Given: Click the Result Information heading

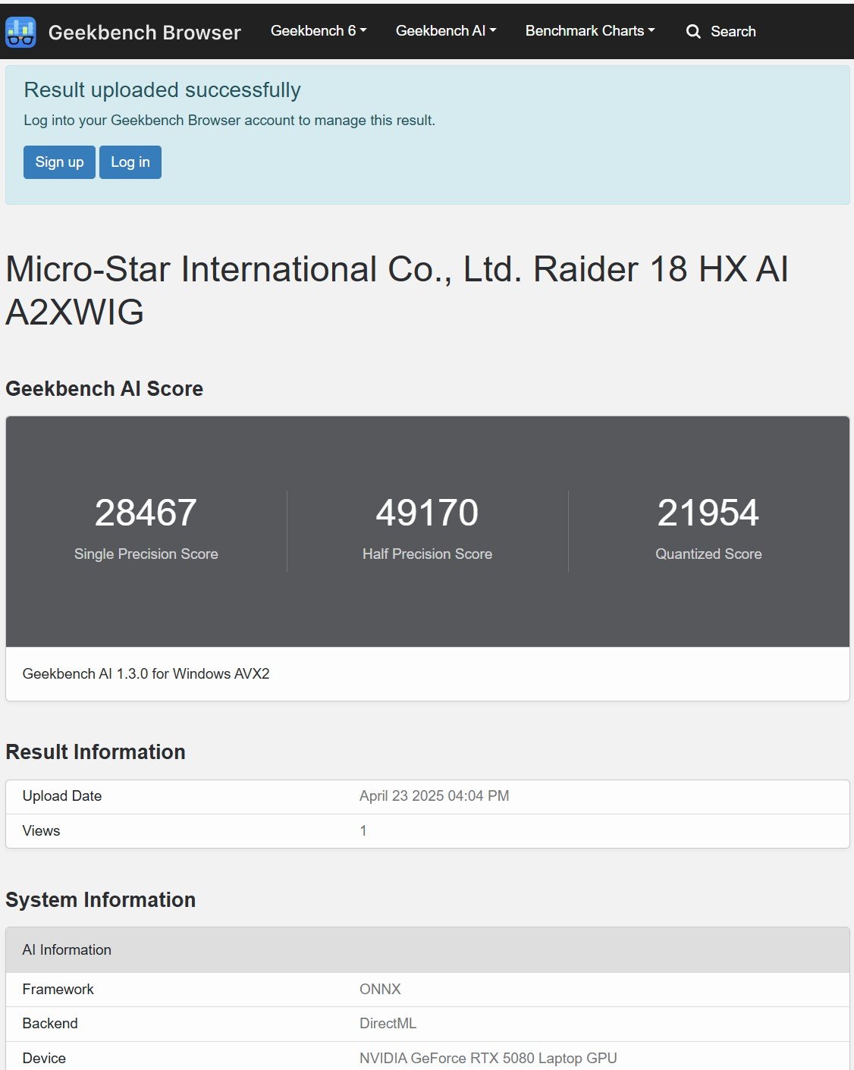Looking at the screenshot, I should [x=96, y=752].
